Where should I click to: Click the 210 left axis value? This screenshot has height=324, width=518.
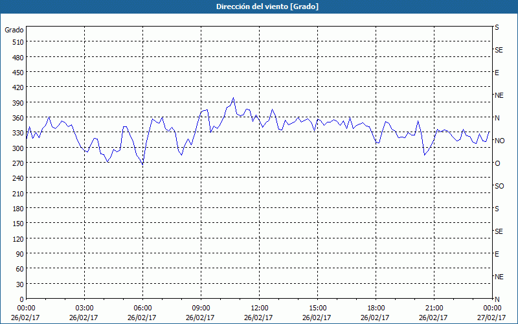pyautogui.click(x=19, y=194)
